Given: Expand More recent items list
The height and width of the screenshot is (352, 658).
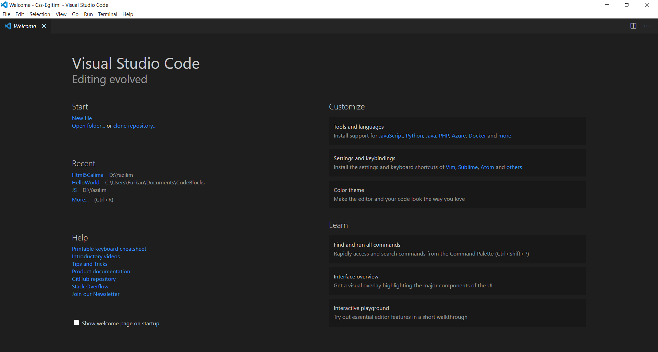Looking at the screenshot, I should 80,199.
